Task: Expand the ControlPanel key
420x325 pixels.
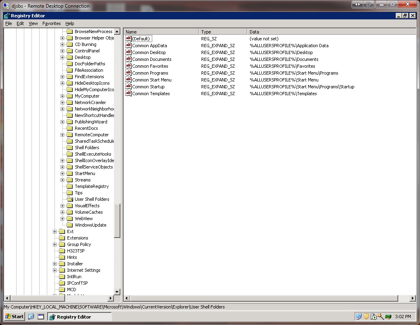Action: click(x=62, y=51)
